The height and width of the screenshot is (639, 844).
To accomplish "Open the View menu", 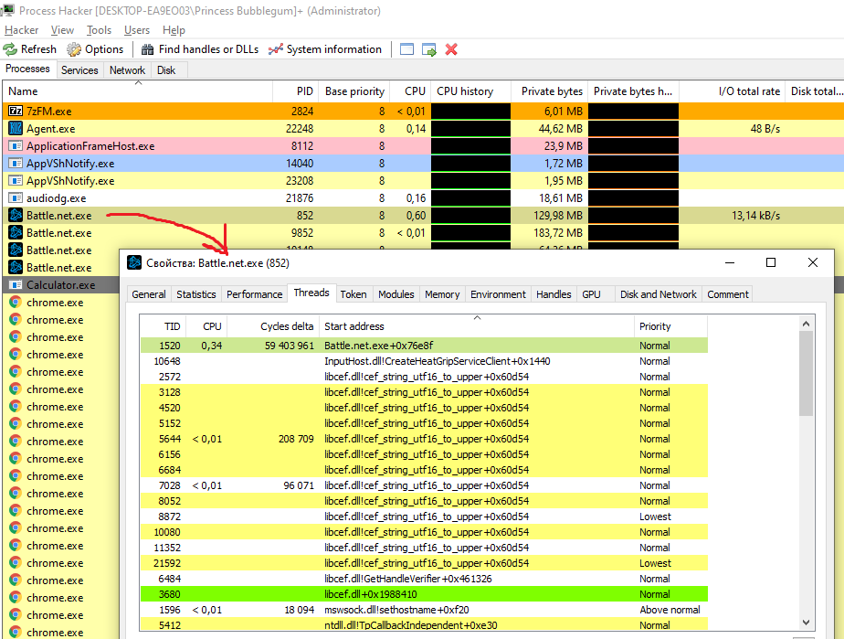I will coord(62,30).
